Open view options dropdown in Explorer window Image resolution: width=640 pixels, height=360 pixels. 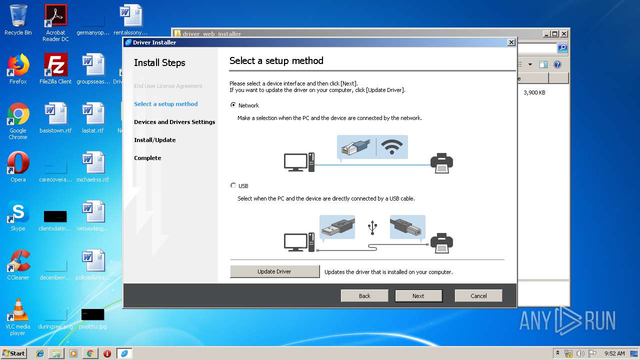click(530, 64)
